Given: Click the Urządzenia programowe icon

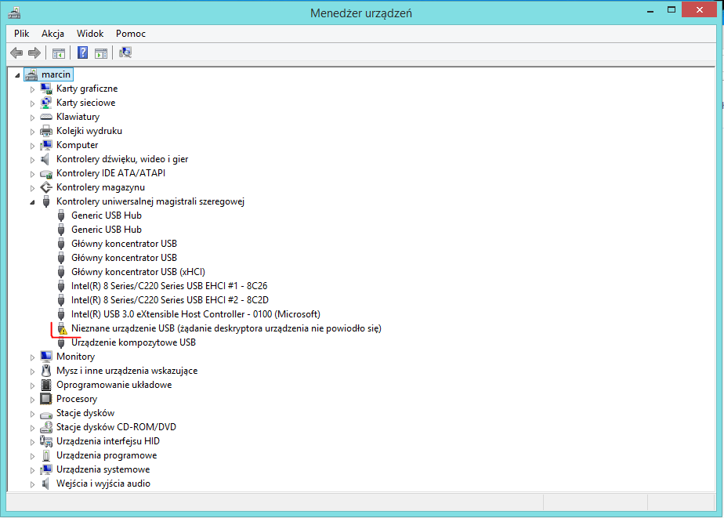Looking at the screenshot, I should tap(46, 455).
